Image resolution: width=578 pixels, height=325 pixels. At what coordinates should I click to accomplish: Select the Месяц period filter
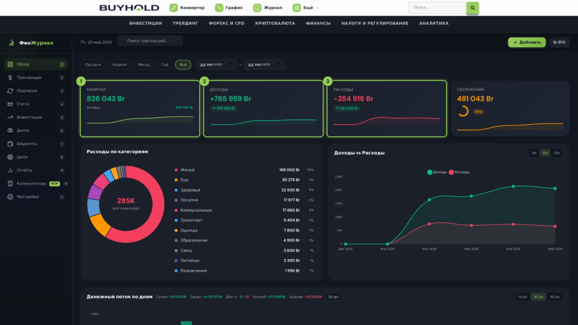tap(144, 64)
